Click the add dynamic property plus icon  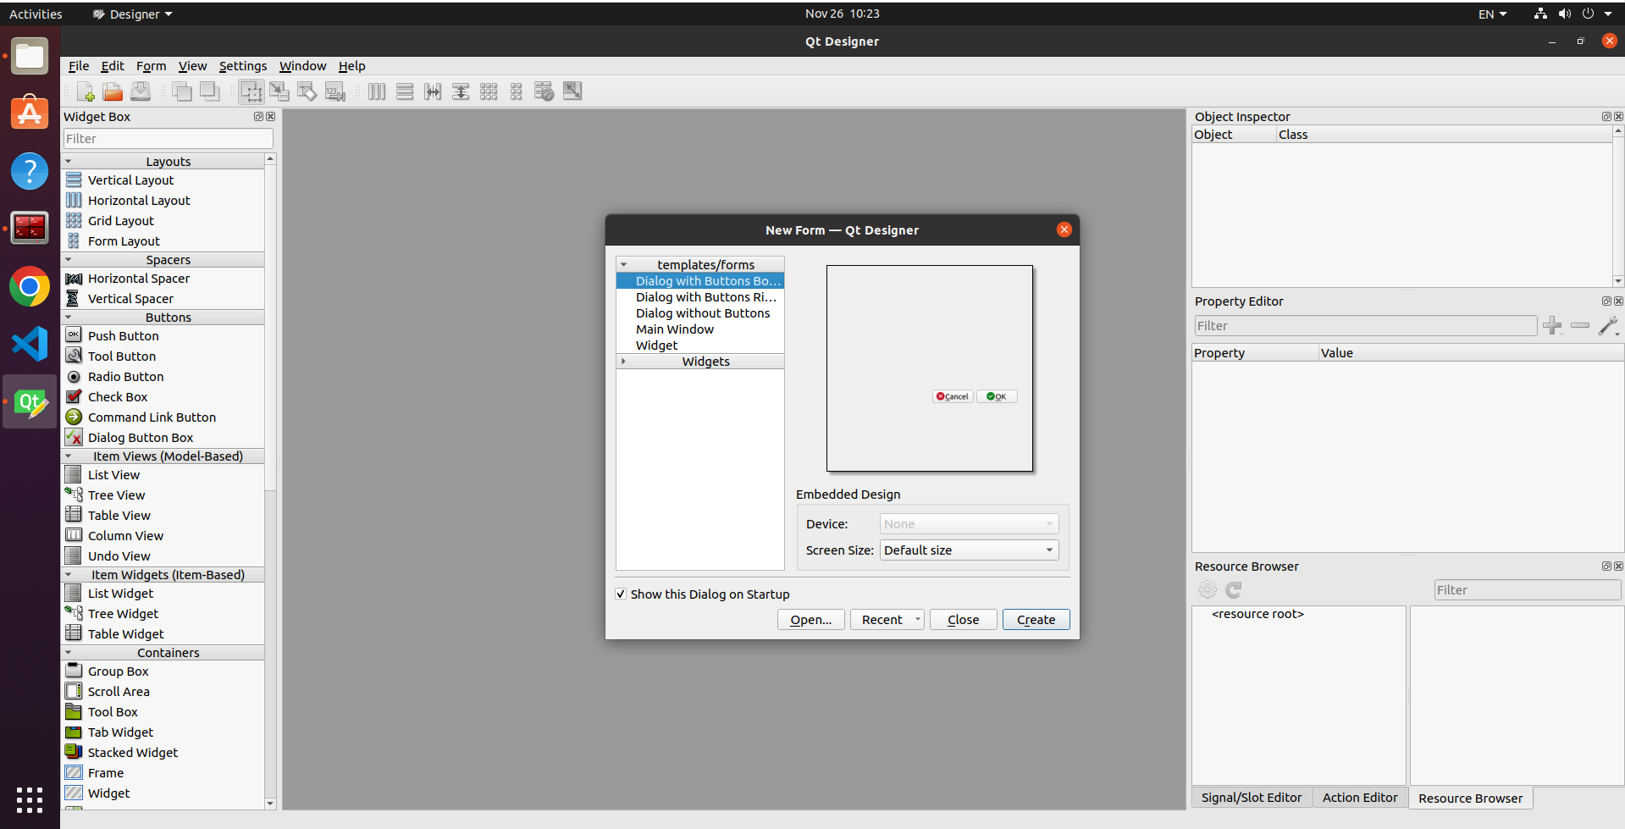click(x=1552, y=326)
